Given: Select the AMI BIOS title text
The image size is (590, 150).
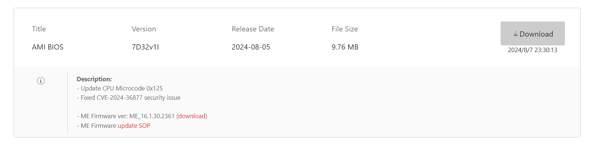Looking at the screenshot, I should click(48, 47).
